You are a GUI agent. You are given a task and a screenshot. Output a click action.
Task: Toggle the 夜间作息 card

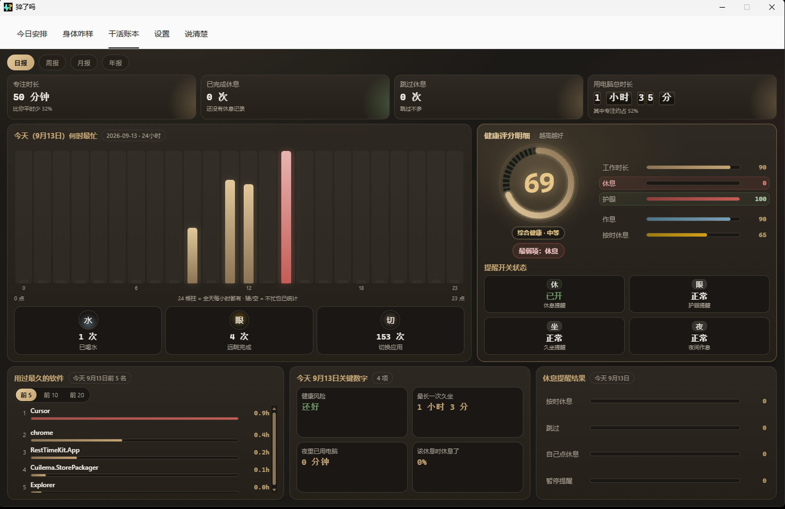pos(699,336)
